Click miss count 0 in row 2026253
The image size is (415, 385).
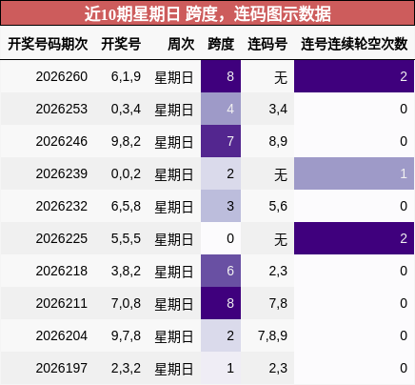(354, 109)
